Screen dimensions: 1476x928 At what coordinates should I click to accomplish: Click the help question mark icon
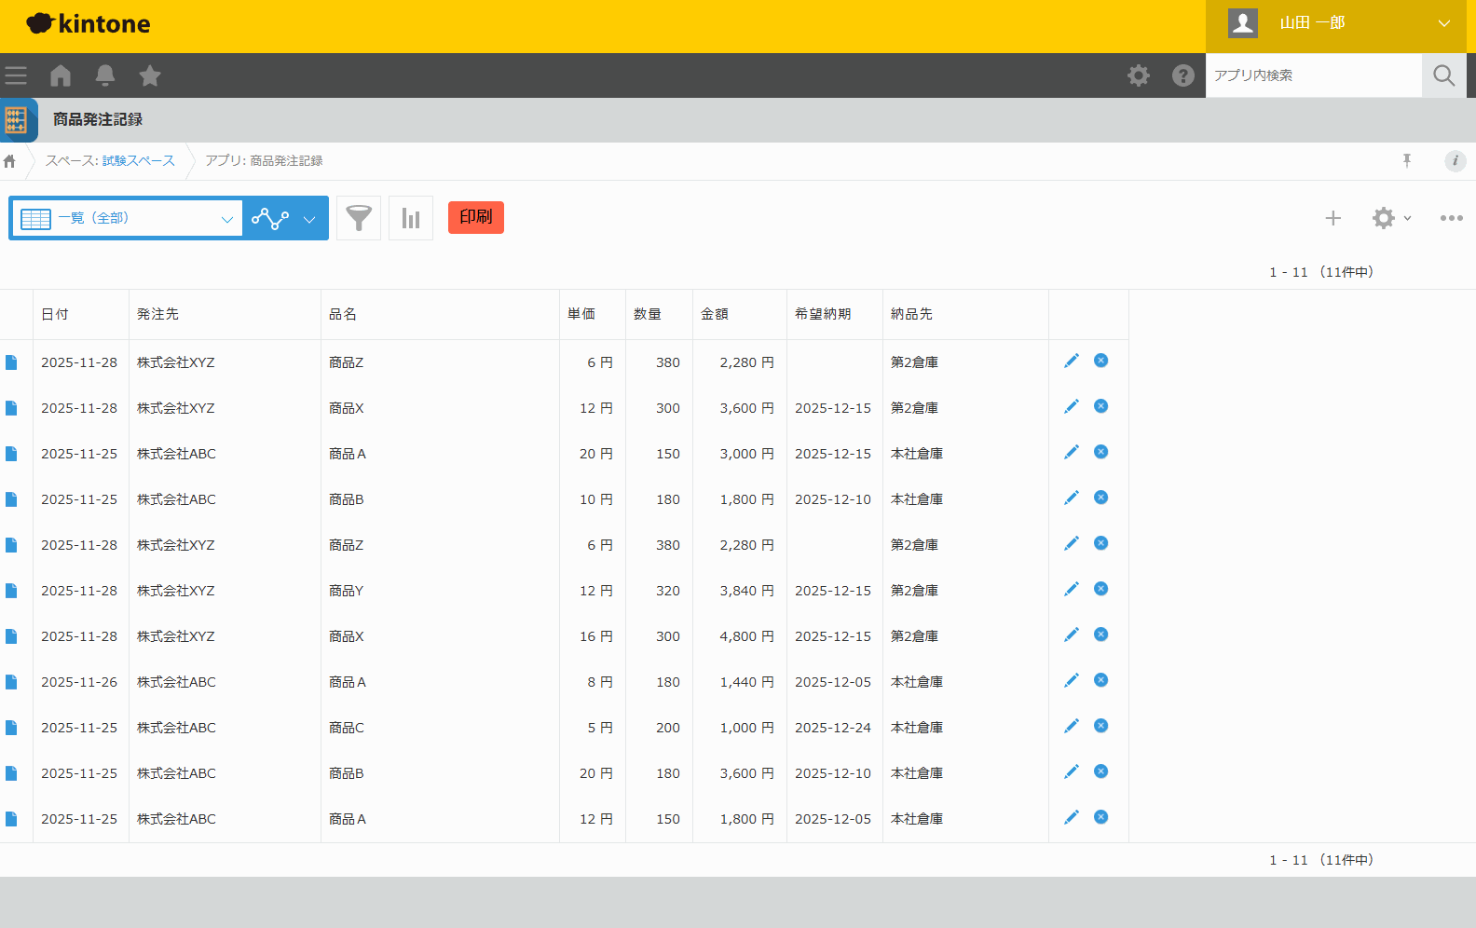[x=1182, y=75]
